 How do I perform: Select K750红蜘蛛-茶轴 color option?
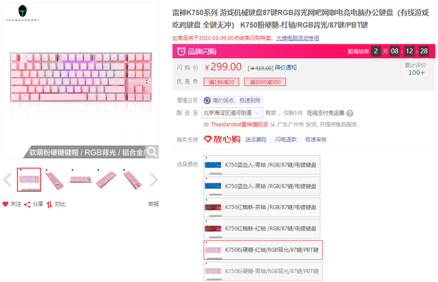click(x=261, y=207)
